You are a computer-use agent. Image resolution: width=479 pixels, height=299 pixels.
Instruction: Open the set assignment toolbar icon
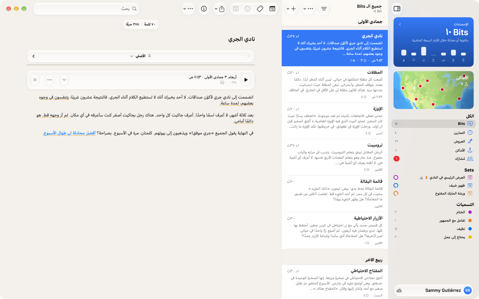(x=236, y=9)
